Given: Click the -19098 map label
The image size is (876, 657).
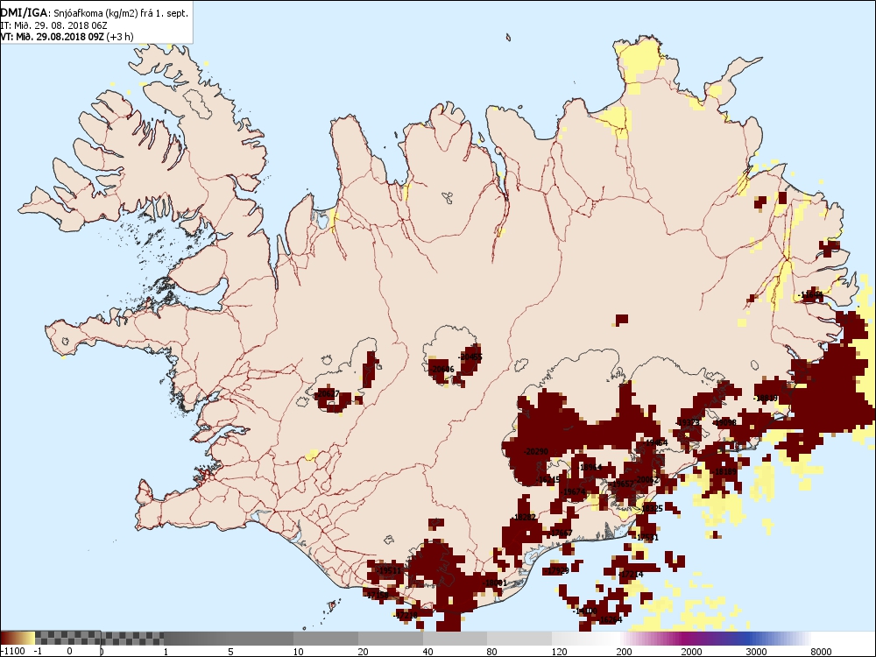Looking at the screenshot, I should pos(724,423).
